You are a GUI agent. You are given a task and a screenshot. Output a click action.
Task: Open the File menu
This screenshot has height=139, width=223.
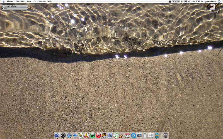17,1
